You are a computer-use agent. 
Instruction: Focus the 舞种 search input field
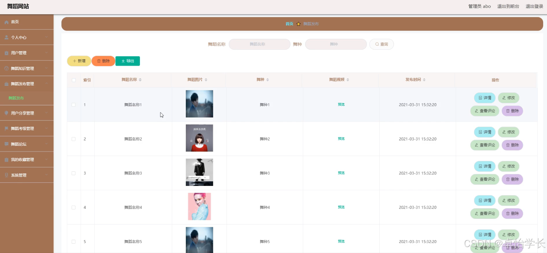(336, 44)
